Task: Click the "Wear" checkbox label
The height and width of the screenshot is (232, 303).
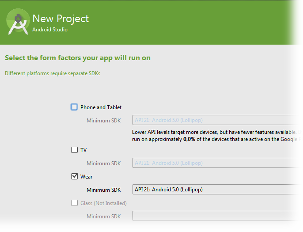Action: pyautogui.click(x=86, y=177)
